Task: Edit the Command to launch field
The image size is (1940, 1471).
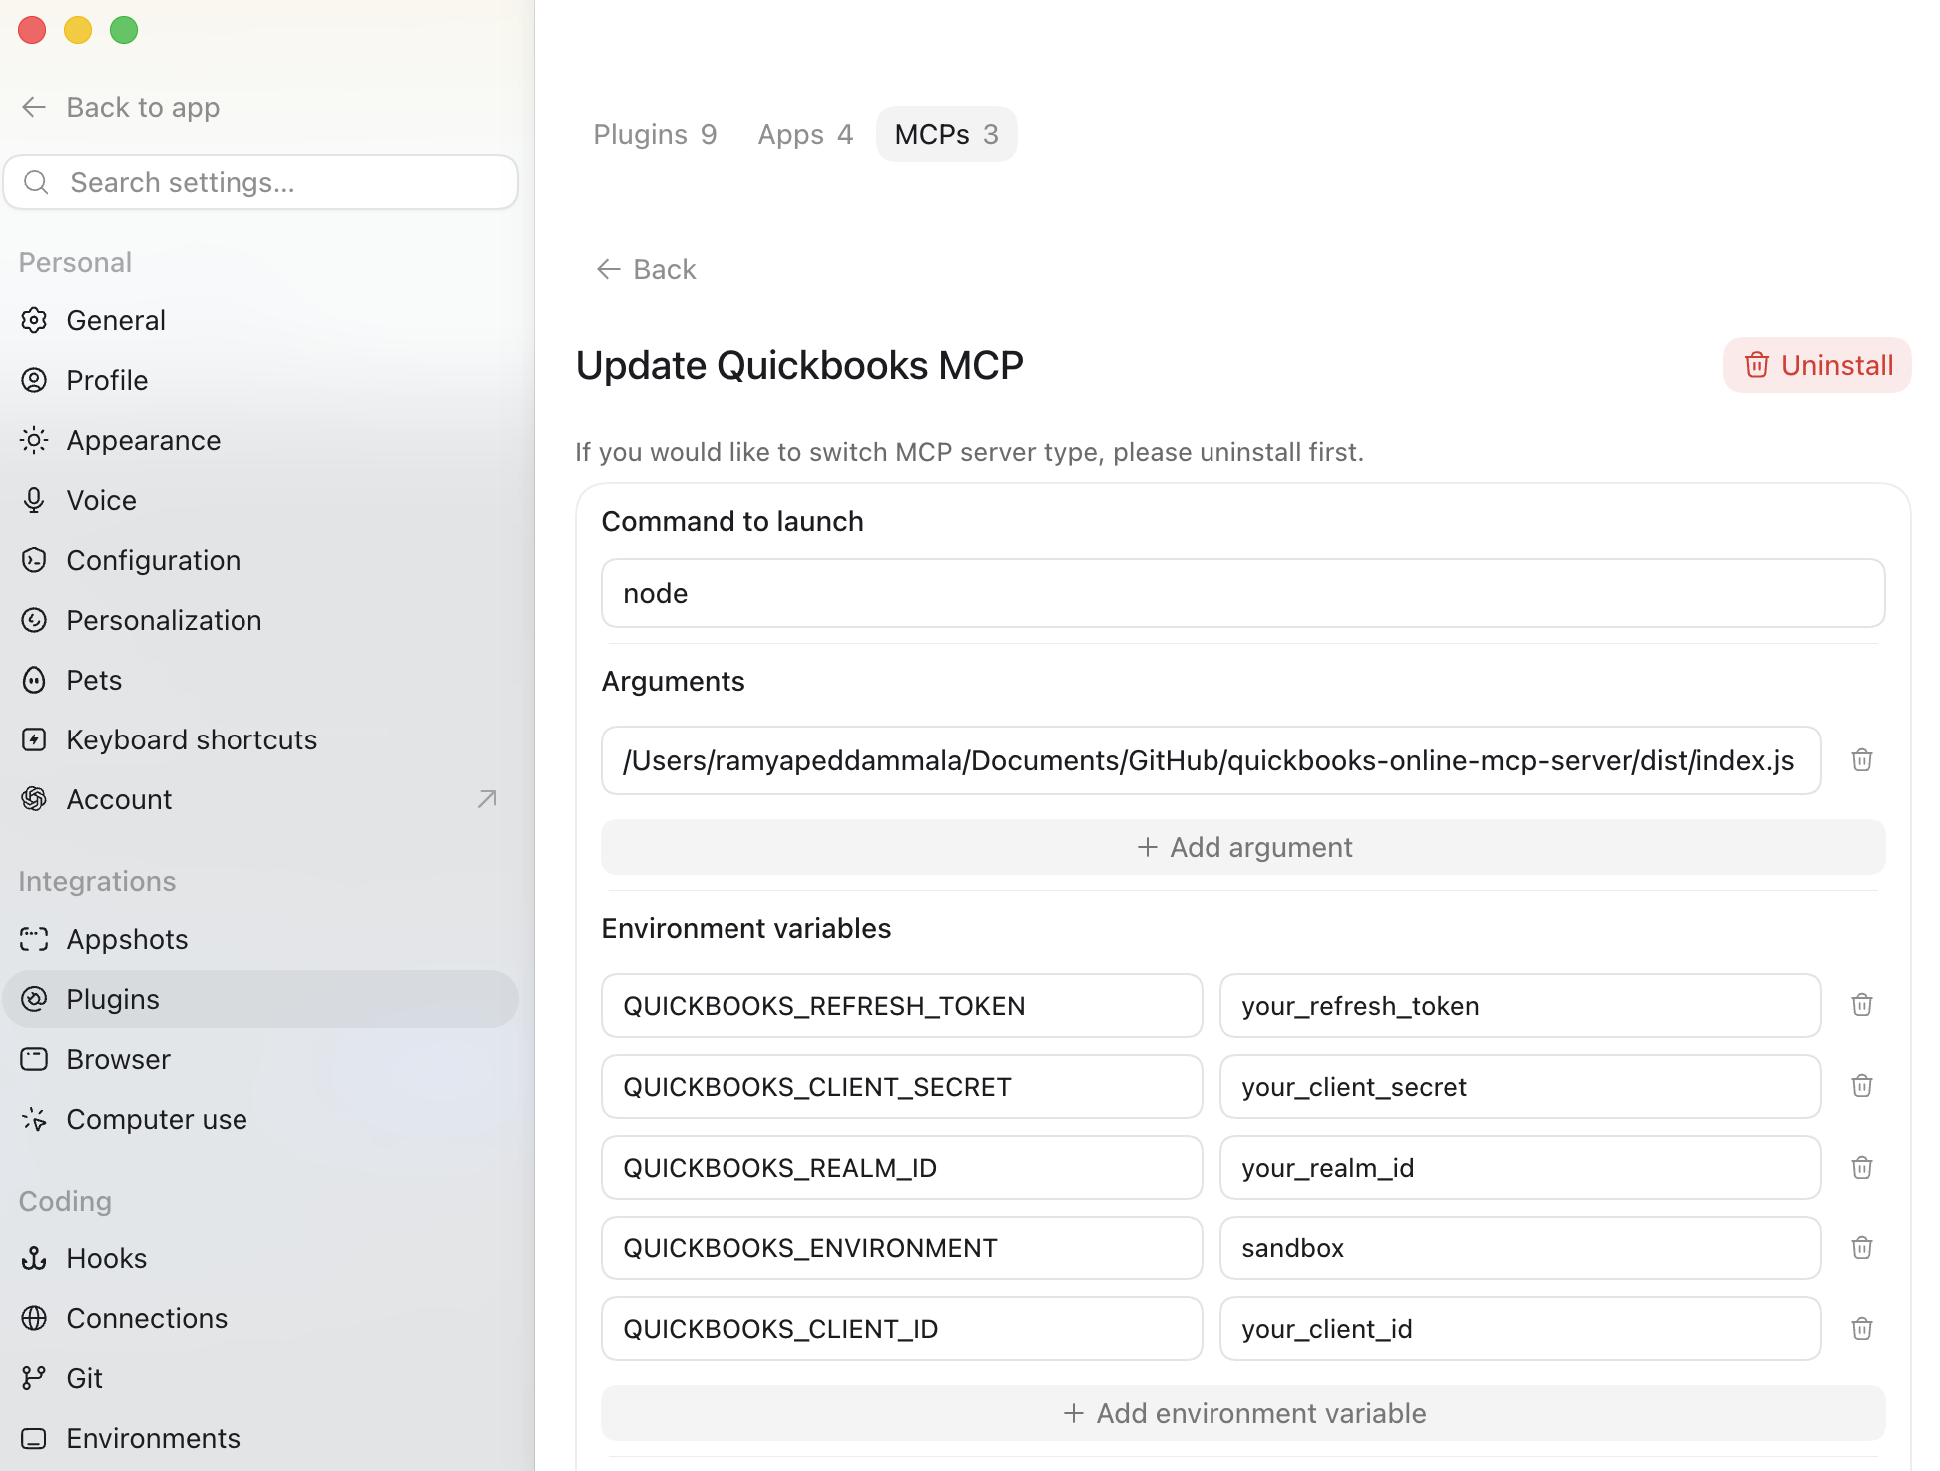Action: [x=1243, y=593]
